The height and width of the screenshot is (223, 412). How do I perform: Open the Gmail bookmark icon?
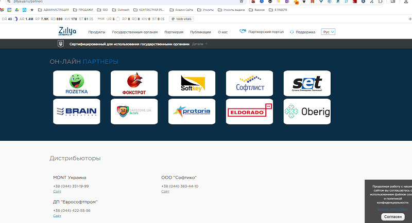click(2, 10)
